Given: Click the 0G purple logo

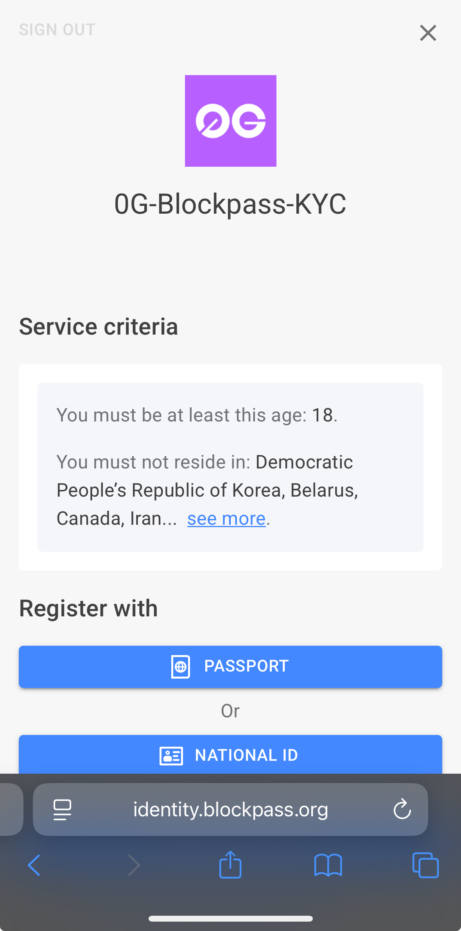Looking at the screenshot, I should [231, 121].
